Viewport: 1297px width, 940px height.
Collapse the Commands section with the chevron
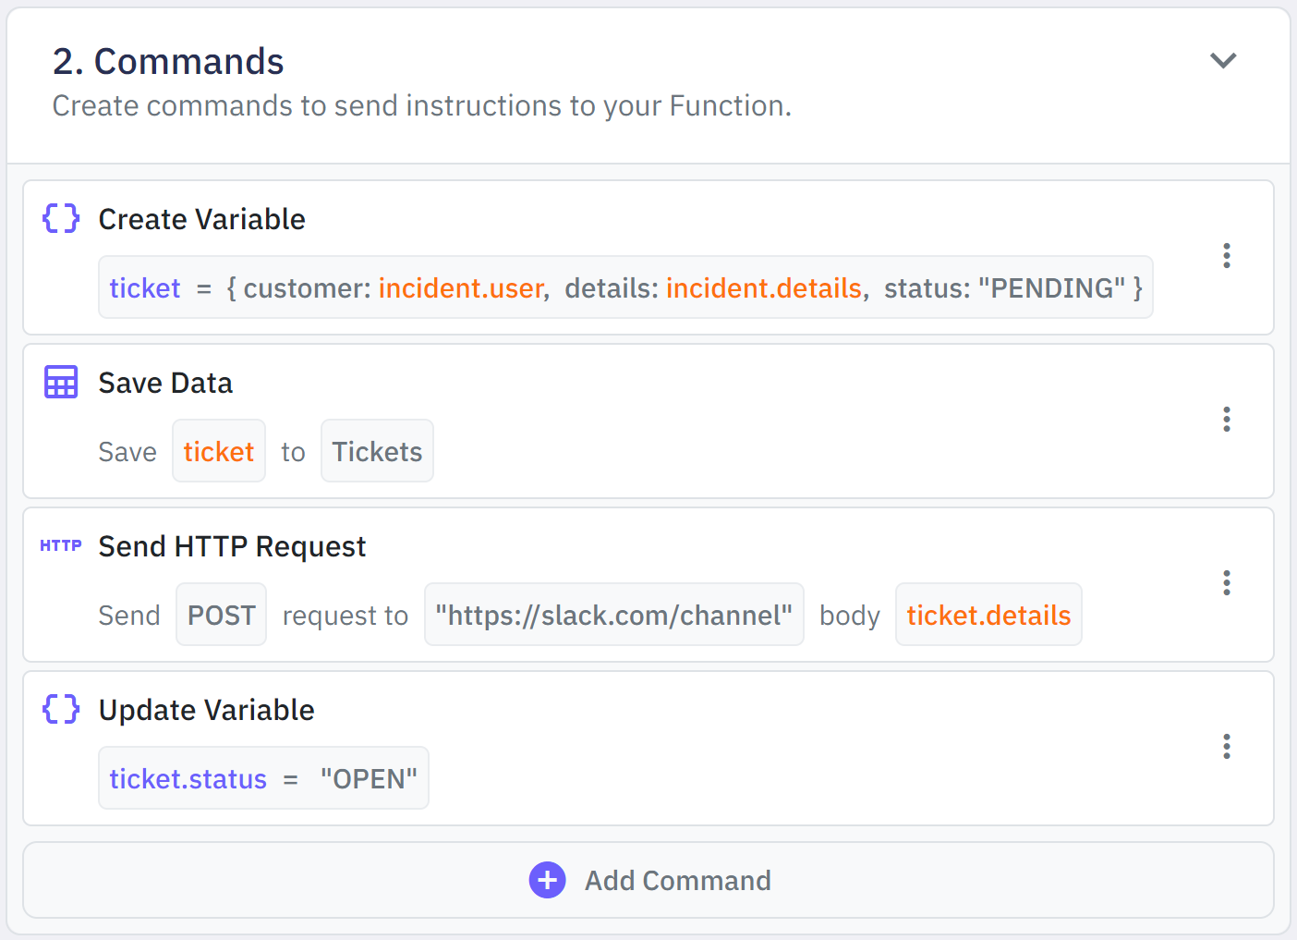click(x=1223, y=61)
